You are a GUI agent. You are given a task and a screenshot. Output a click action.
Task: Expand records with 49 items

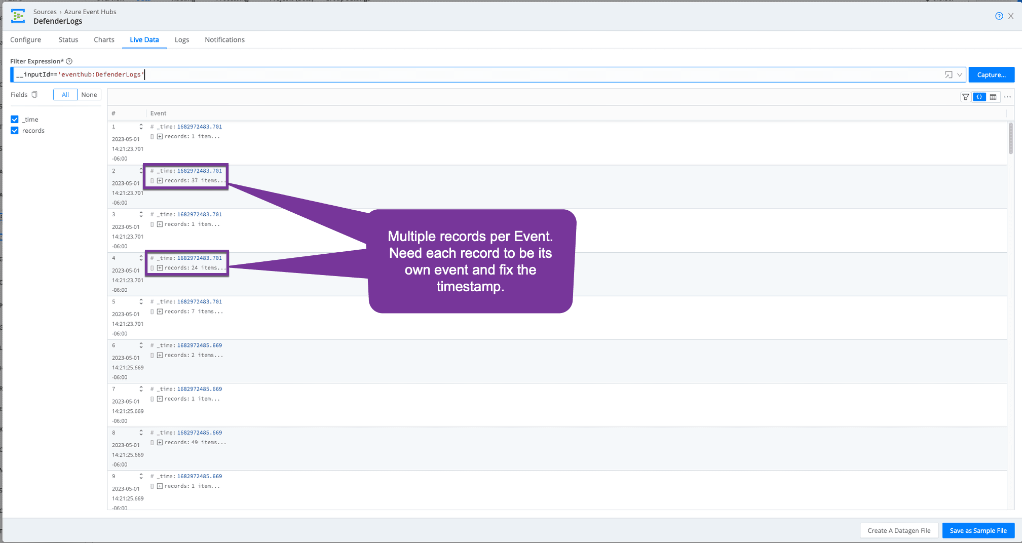[160, 443]
